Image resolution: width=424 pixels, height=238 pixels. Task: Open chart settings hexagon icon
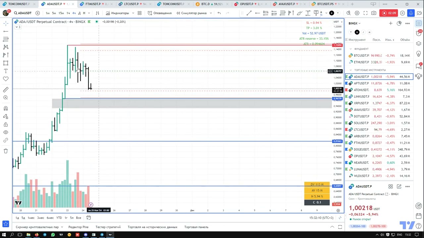357,13
